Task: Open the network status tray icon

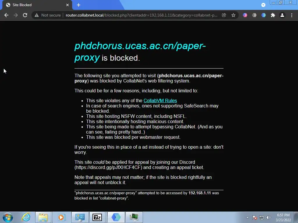Action: [x=262, y=217]
